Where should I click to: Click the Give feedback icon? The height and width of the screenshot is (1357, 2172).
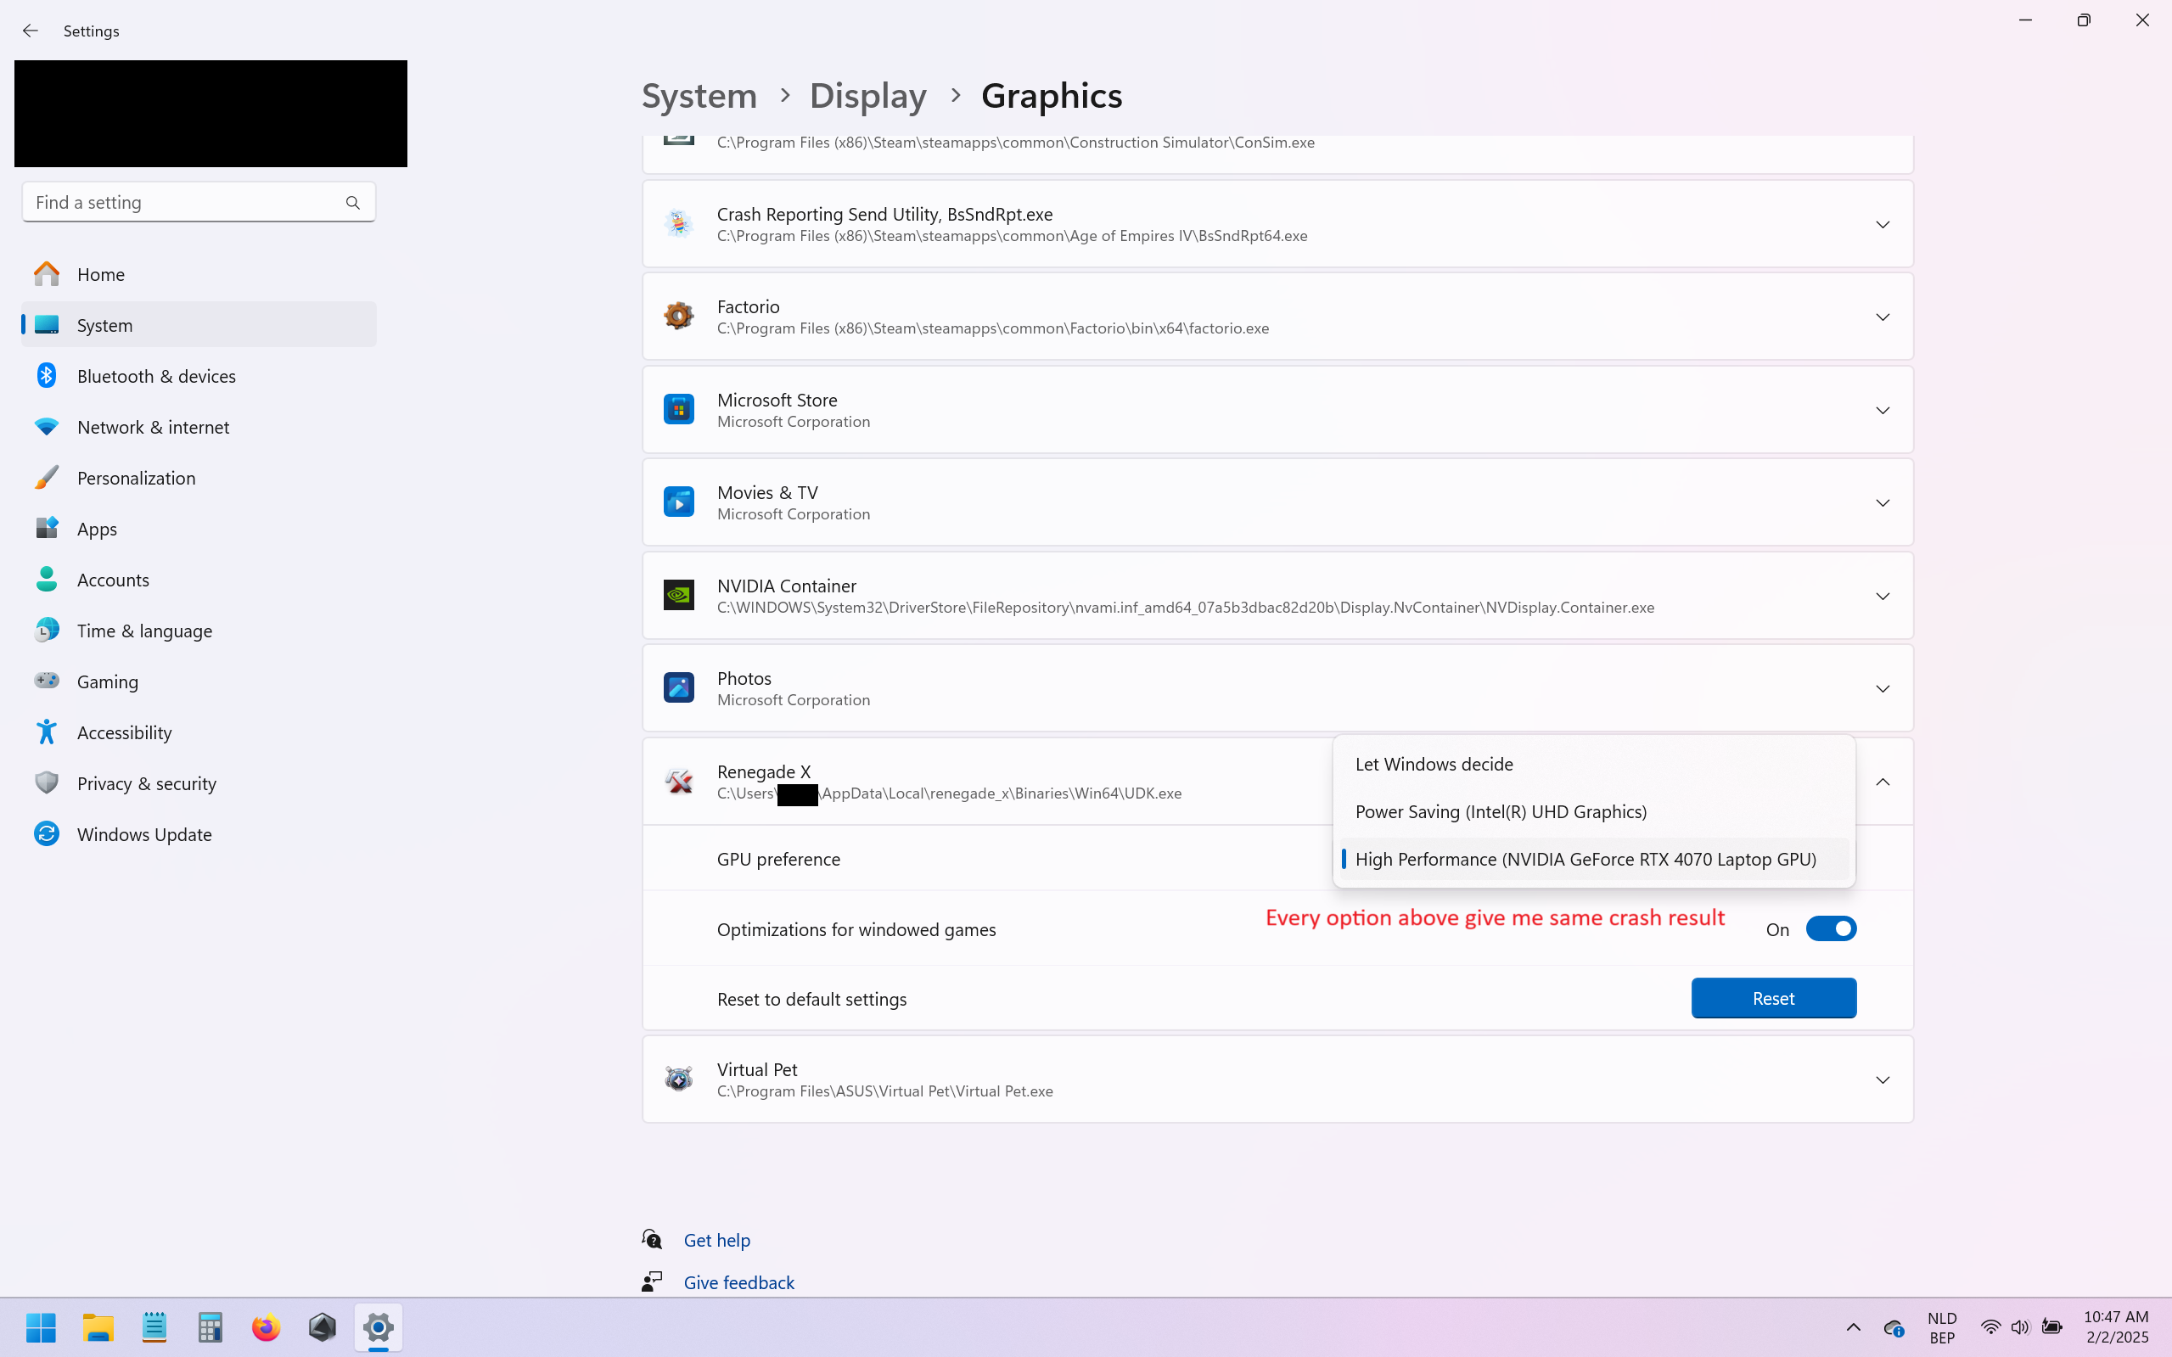(653, 1281)
